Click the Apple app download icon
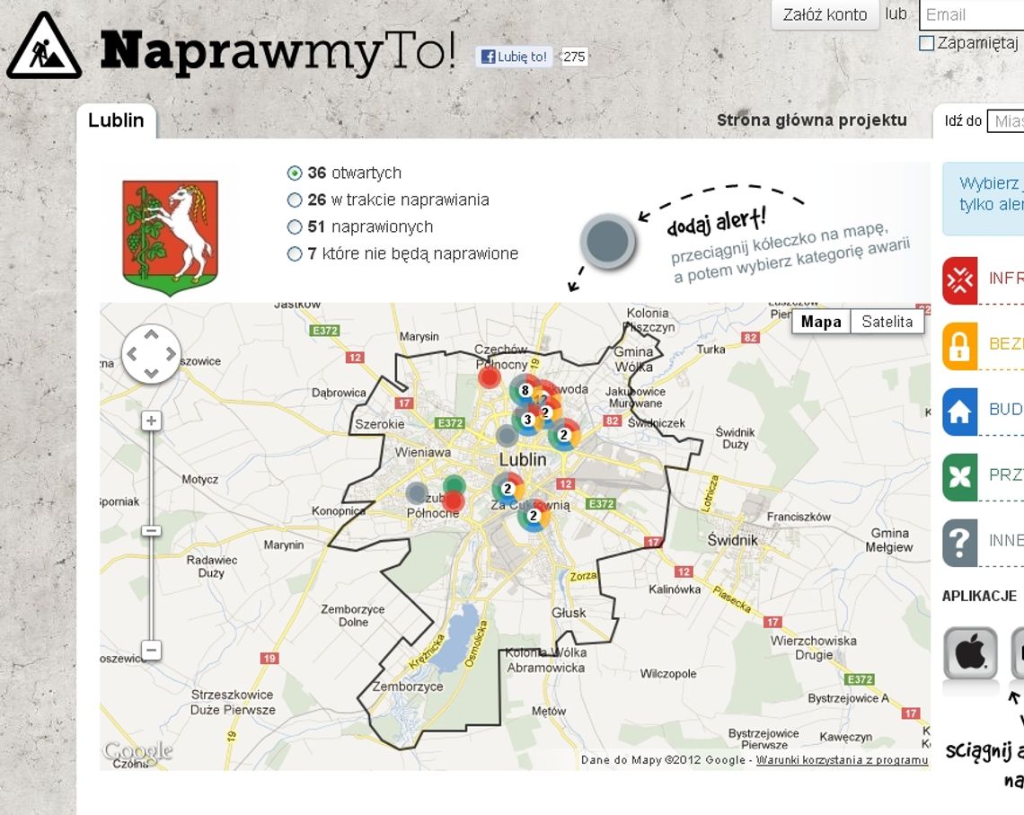The width and height of the screenshot is (1024, 815). click(970, 653)
